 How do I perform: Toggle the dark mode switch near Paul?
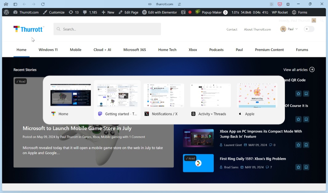309,29
